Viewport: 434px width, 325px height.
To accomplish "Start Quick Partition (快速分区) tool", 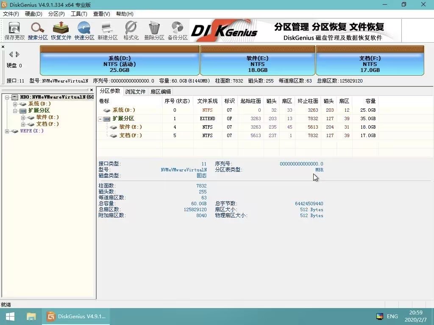I will [x=84, y=30].
